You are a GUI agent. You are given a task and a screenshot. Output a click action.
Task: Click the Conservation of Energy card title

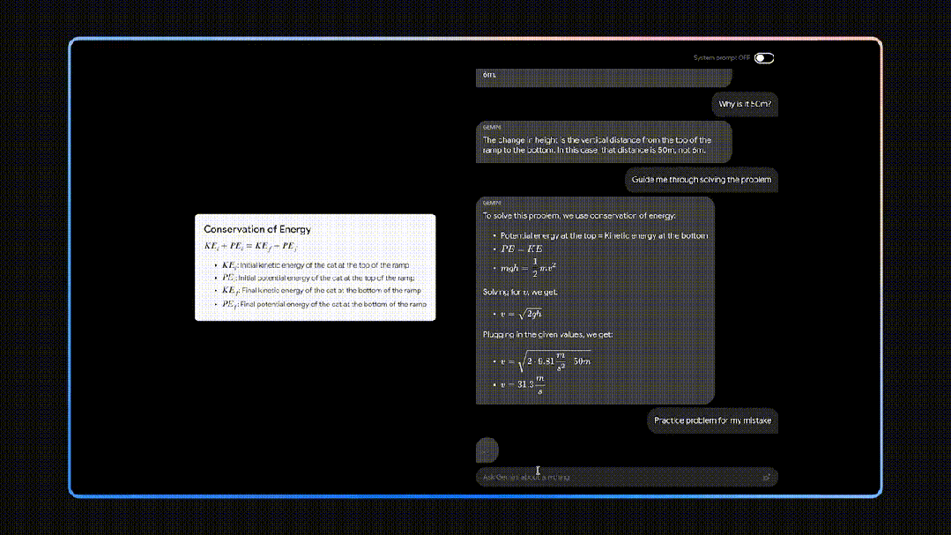257,229
